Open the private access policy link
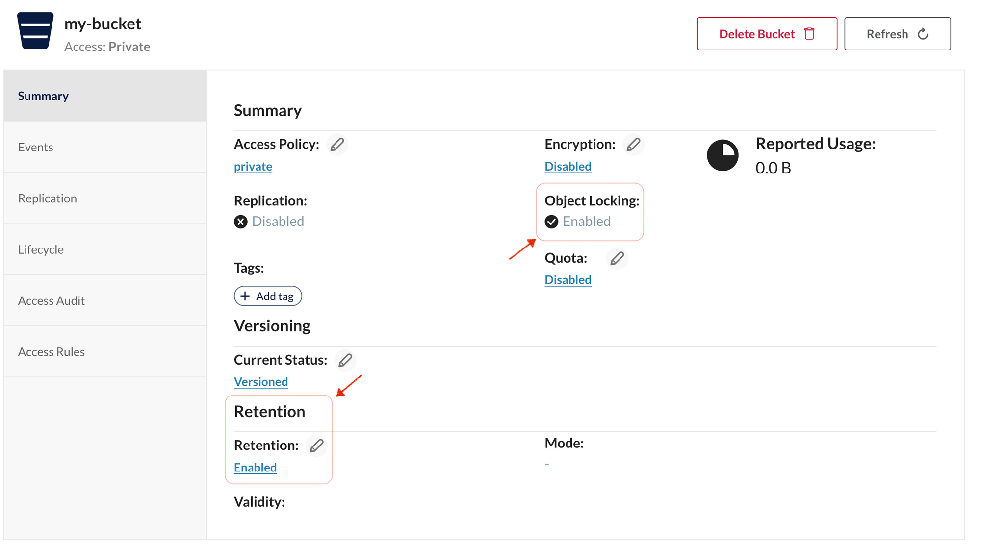The image size is (981, 545). 253,167
